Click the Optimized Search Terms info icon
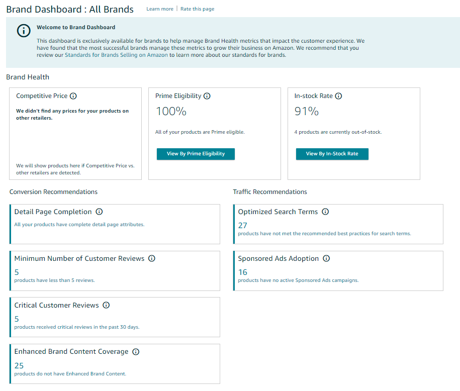This screenshot has width=460, height=391. [x=325, y=212]
